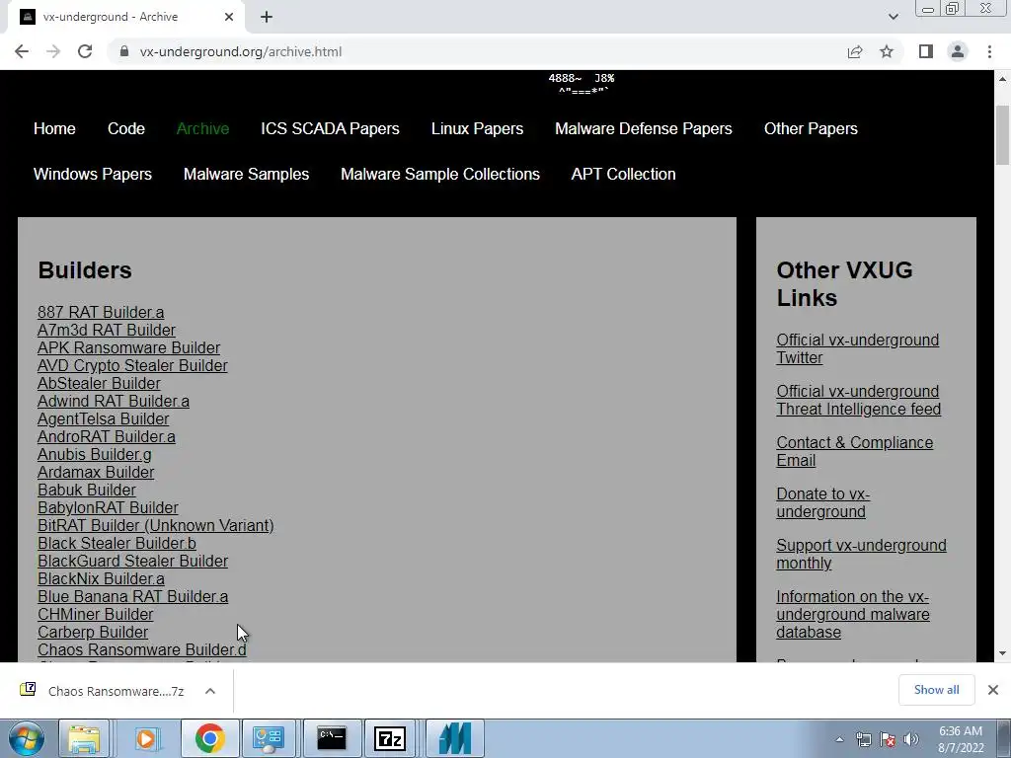Reload the vx-underground archive page
This screenshot has width=1011, height=758.
click(85, 51)
